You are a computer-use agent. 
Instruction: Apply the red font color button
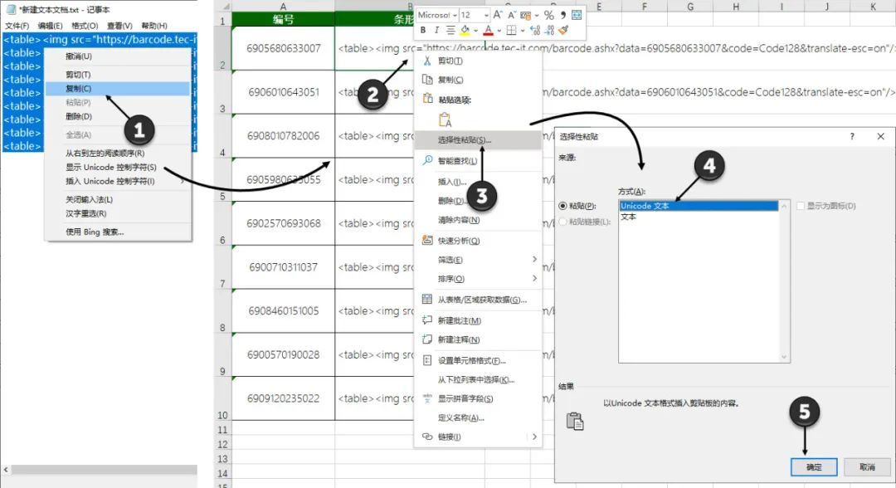click(x=488, y=30)
